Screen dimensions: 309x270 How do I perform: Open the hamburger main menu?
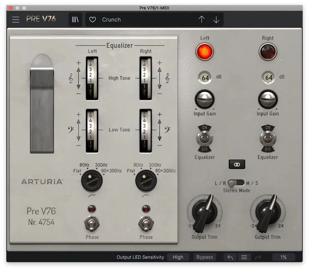point(16,20)
